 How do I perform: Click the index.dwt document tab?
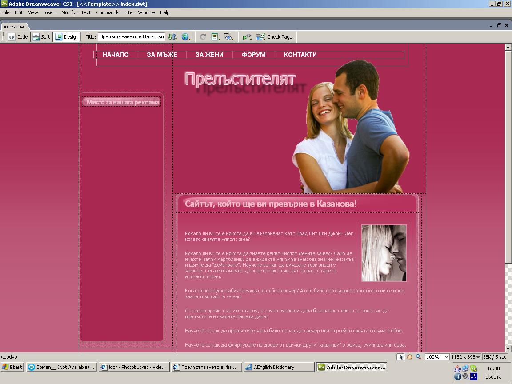(x=15, y=27)
